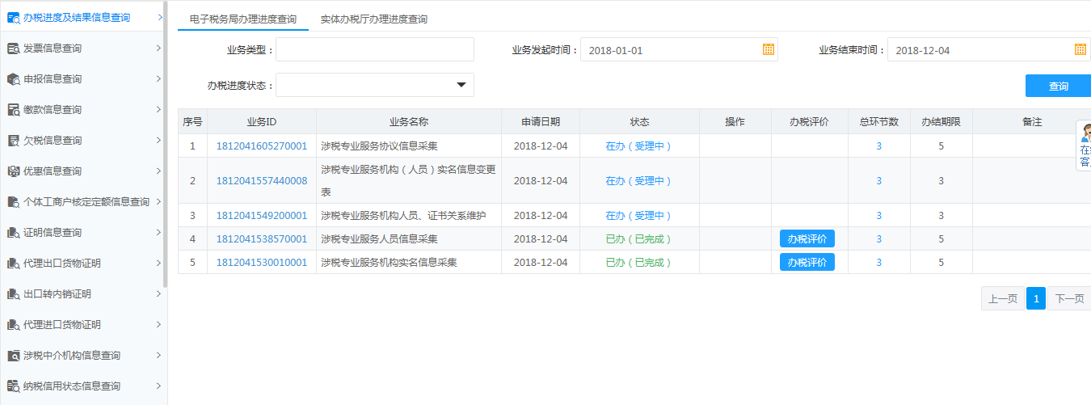Click the 优惠信息查询 sidebar icon
The image size is (1091, 405).
click(13, 171)
